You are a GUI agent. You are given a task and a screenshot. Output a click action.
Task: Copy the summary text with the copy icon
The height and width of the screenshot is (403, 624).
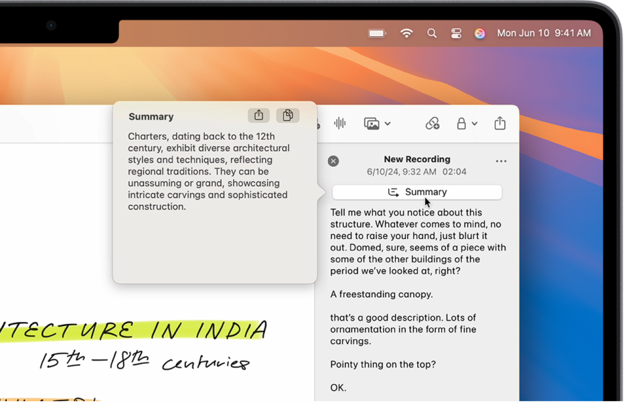[x=288, y=115]
